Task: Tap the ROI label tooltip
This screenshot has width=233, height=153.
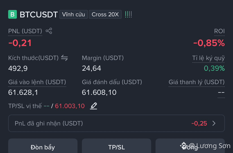Action: tap(219, 31)
